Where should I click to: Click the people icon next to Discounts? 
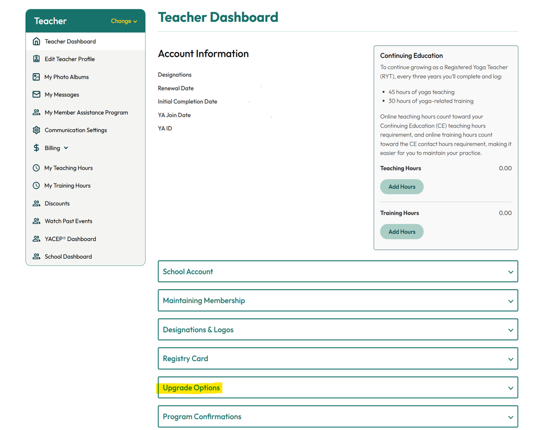click(36, 204)
